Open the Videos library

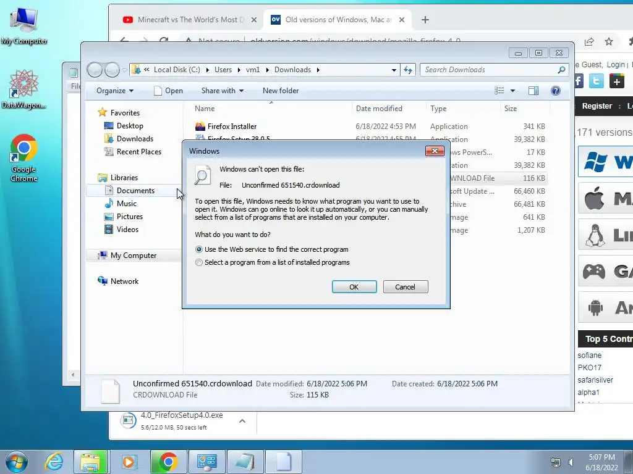[122, 230]
